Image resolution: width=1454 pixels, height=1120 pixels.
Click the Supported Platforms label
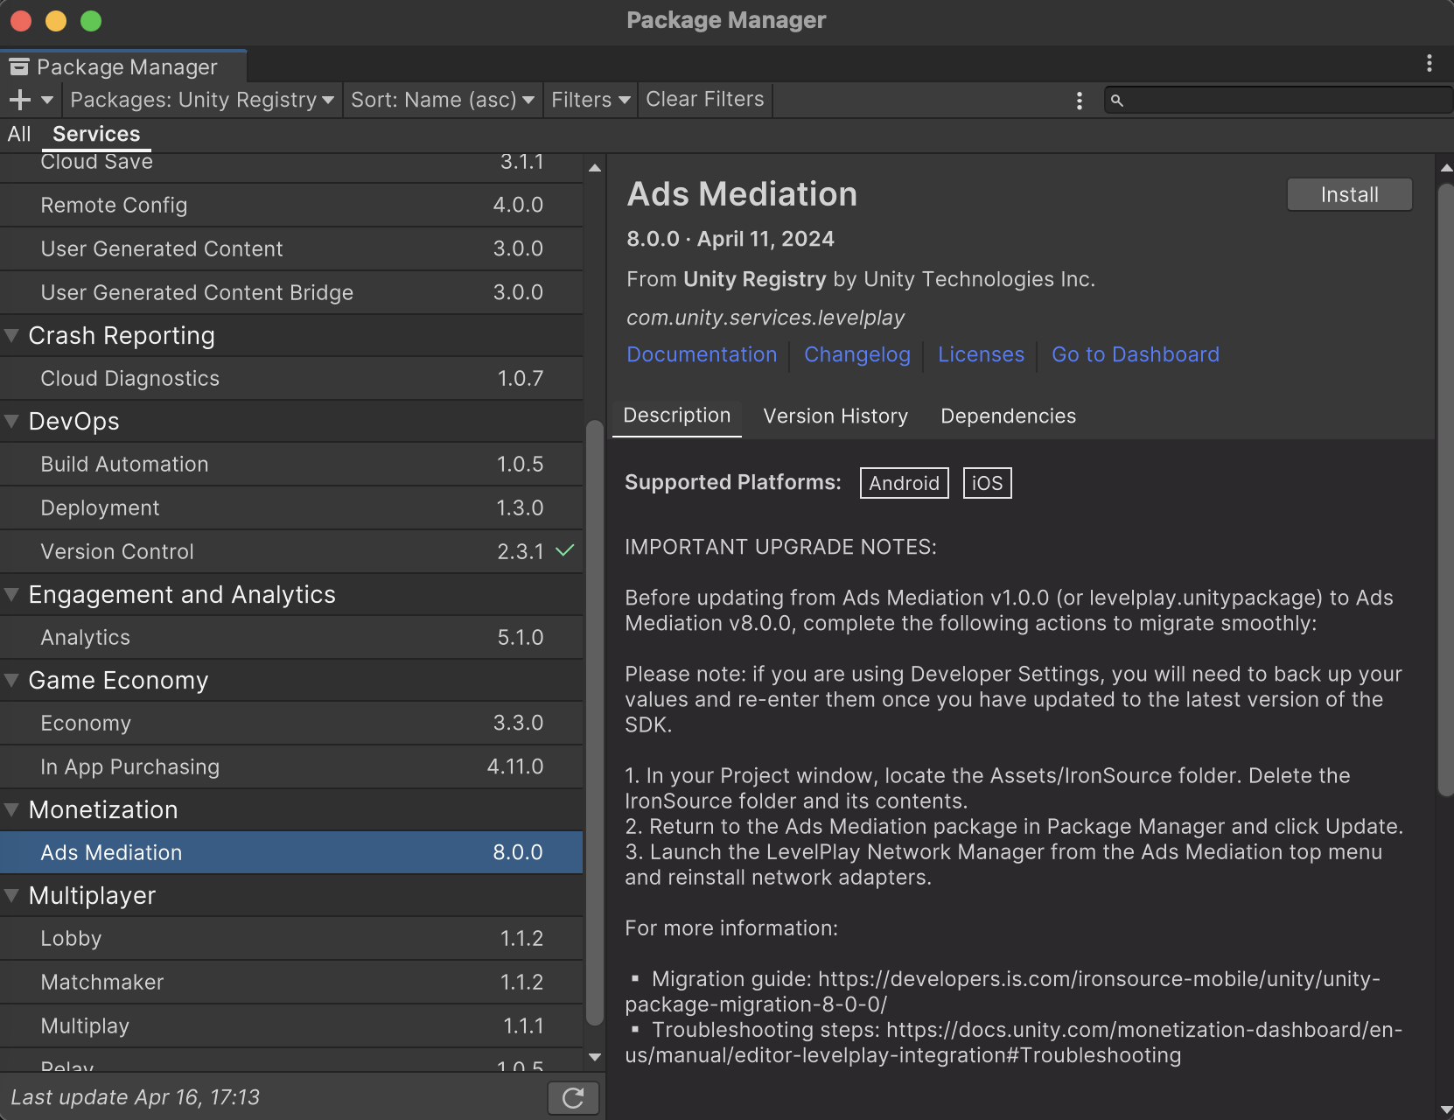tap(733, 482)
